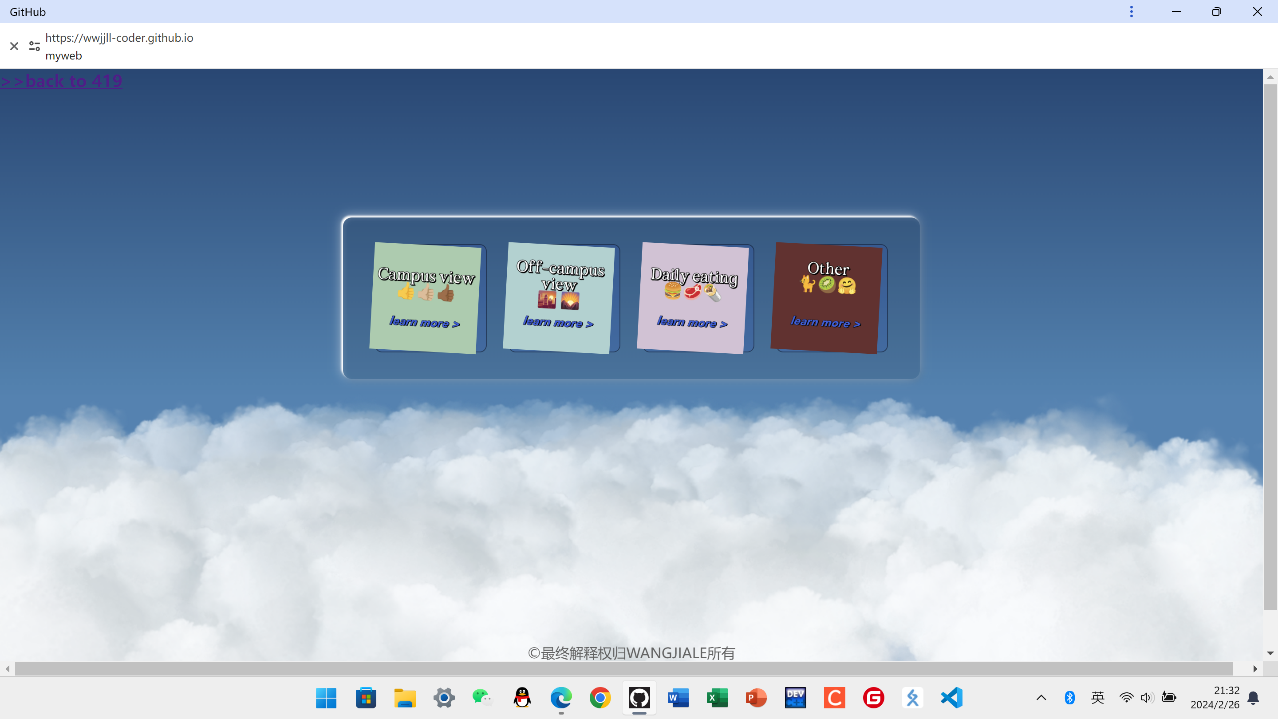The height and width of the screenshot is (719, 1278).
Task: Click the stop loading X icon
Action: tap(14, 46)
